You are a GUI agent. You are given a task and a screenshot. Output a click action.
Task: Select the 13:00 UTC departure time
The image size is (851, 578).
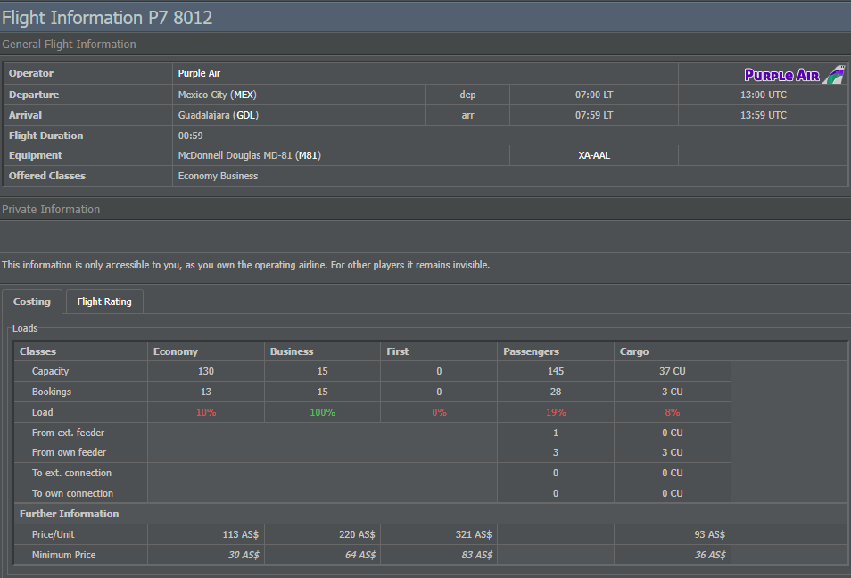point(764,95)
